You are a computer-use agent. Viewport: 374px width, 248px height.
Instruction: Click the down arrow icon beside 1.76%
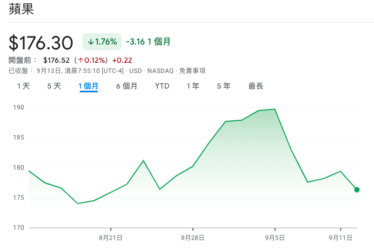click(x=90, y=42)
